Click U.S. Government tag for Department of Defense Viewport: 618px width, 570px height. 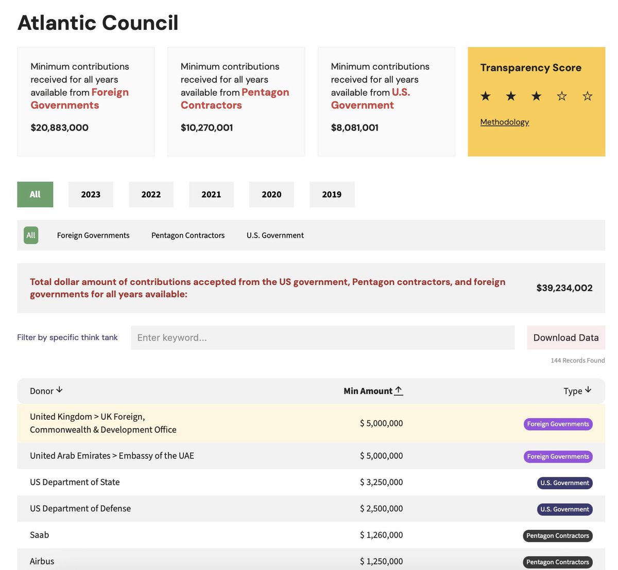564,509
